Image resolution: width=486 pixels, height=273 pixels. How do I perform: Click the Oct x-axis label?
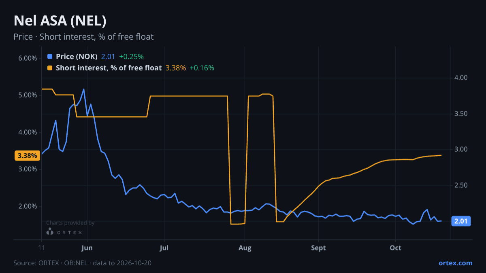pos(396,248)
